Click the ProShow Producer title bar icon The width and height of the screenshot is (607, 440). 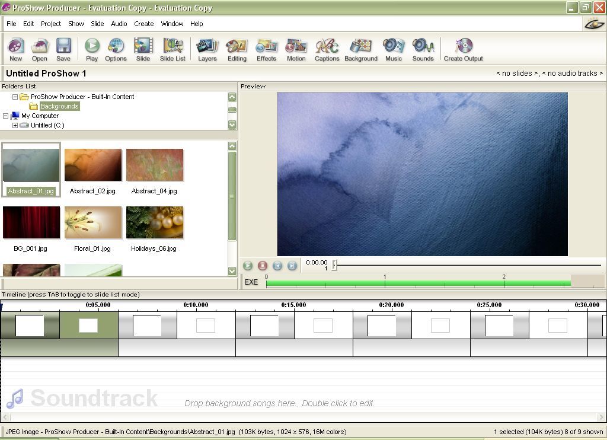click(6, 7)
